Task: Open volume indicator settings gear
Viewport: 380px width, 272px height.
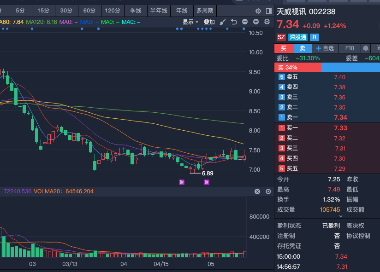Action: click(x=268, y=191)
